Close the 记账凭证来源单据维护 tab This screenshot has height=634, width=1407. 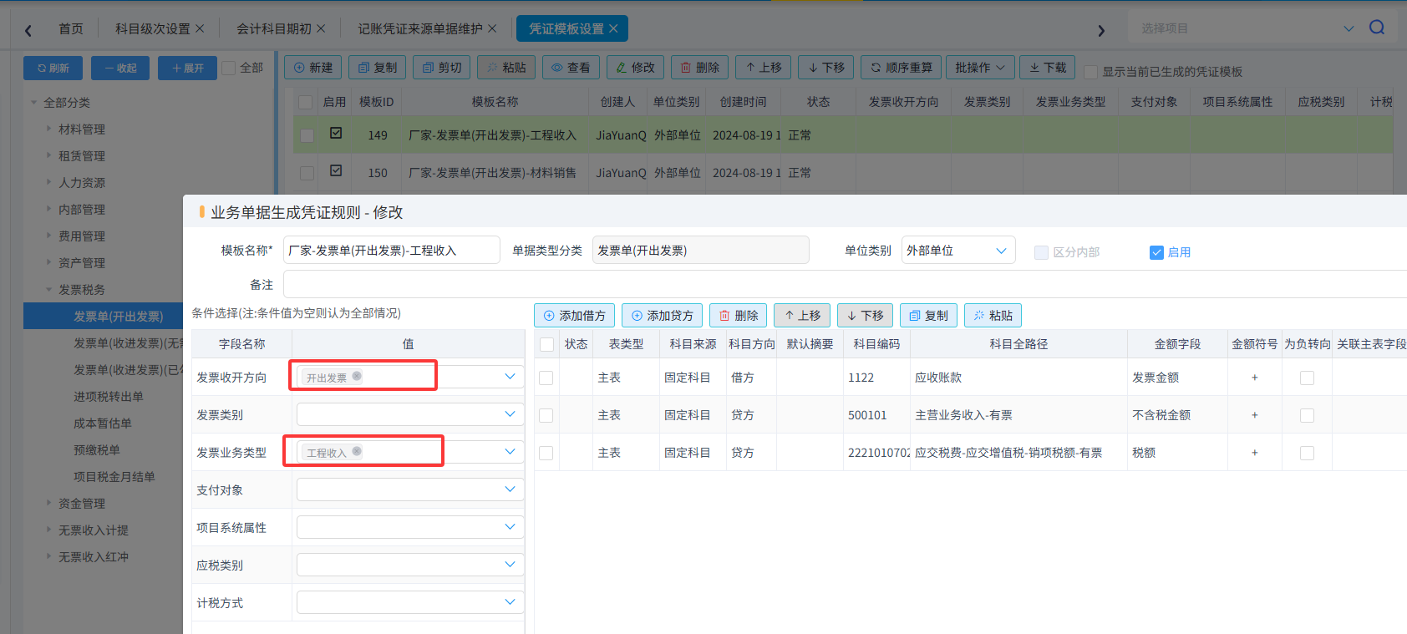click(x=492, y=28)
